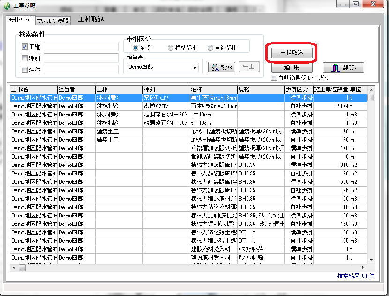Image resolution: width=389 pixels, height=296 pixels.
Task: Click the 中止 button
Action: click(249, 66)
